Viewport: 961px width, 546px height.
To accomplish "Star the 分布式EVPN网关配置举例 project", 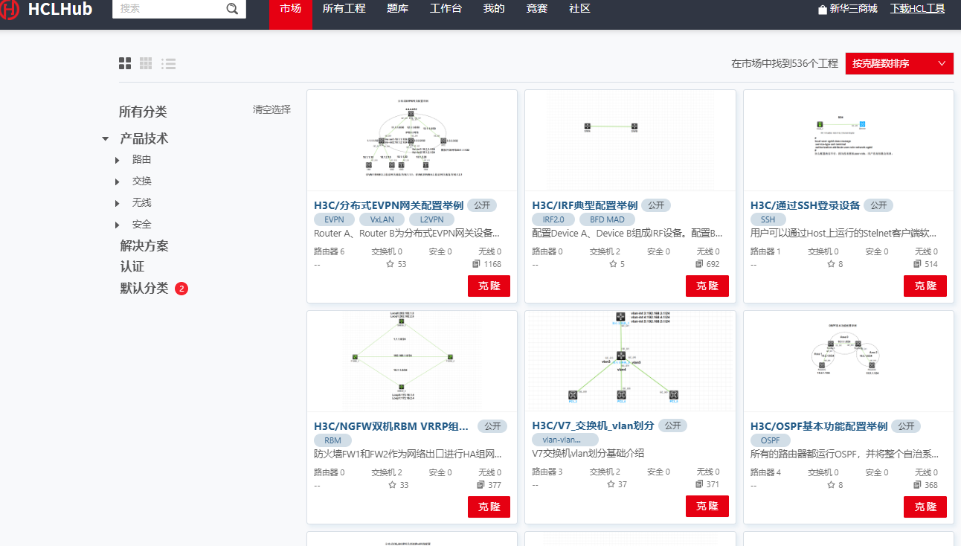I will tap(390, 264).
